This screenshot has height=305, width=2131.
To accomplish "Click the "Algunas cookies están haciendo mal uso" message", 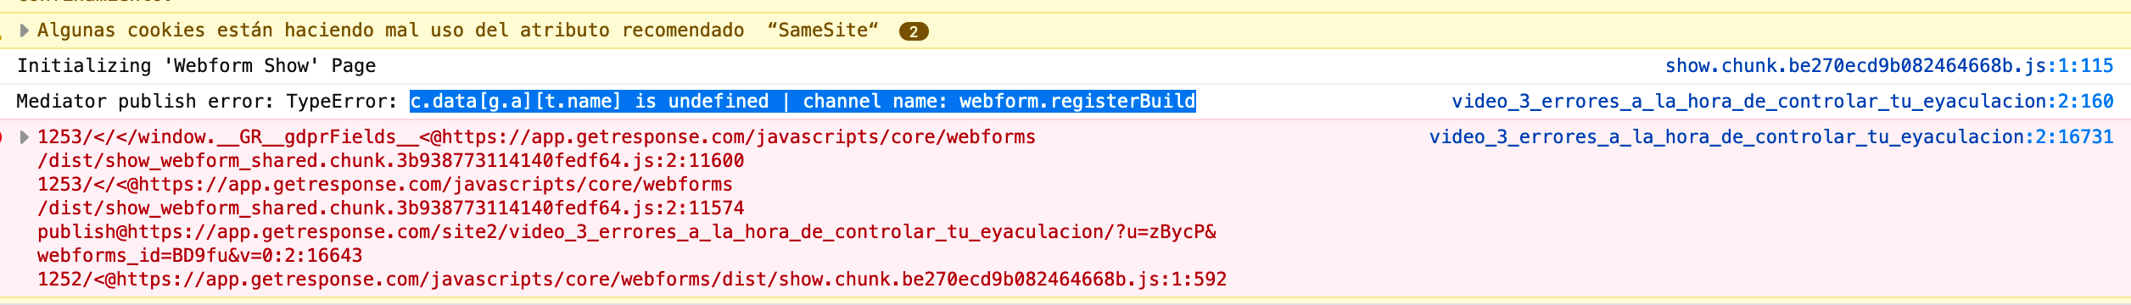I will [228, 30].
